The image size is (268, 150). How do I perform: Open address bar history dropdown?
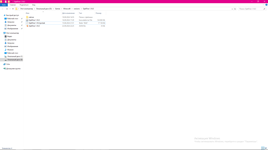232,9
